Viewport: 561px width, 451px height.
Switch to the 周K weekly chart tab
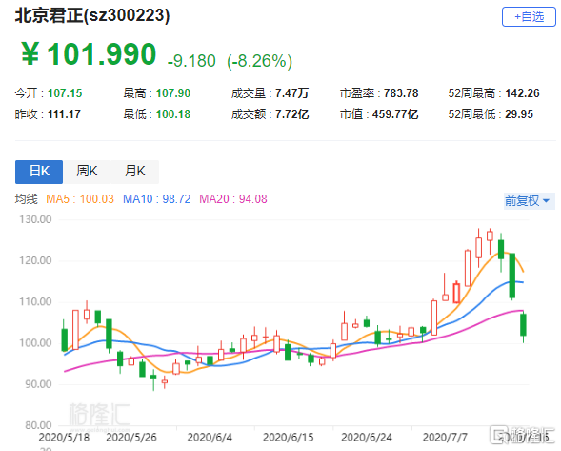pos(87,172)
